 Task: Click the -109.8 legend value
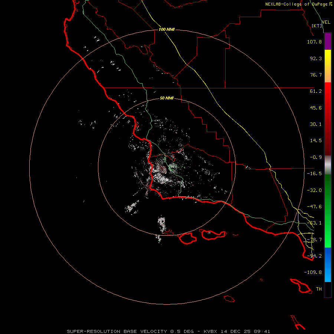pyautogui.click(x=313, y=272)
